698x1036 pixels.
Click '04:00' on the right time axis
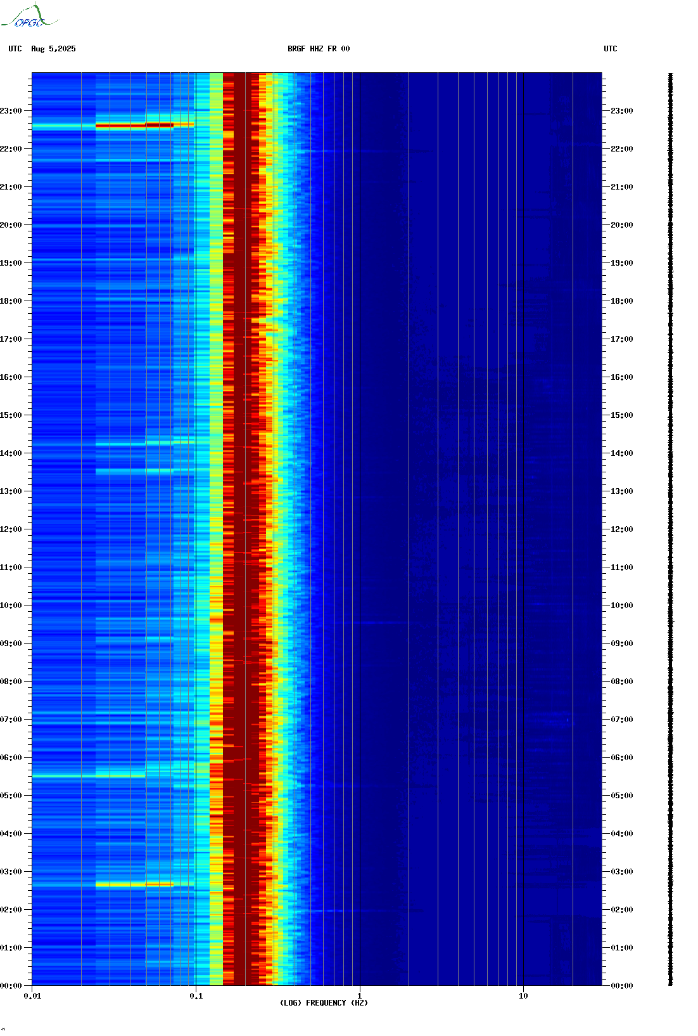pyautogui.click(x=622, y=834)
